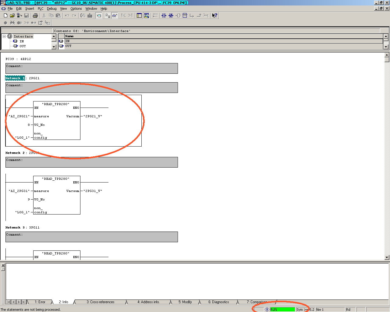
Task: Open the Help menu
Action: coord(104,9)
